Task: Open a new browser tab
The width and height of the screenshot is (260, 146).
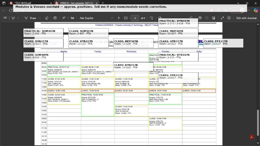Action: tap(103, 3)
